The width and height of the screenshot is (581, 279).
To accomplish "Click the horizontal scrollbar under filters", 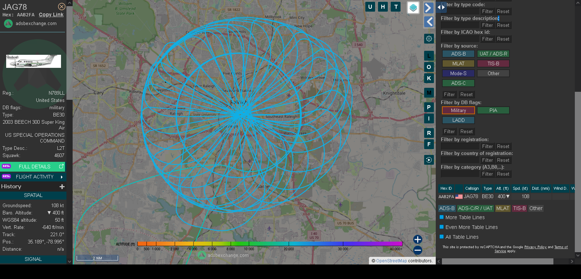I will 497,261.
